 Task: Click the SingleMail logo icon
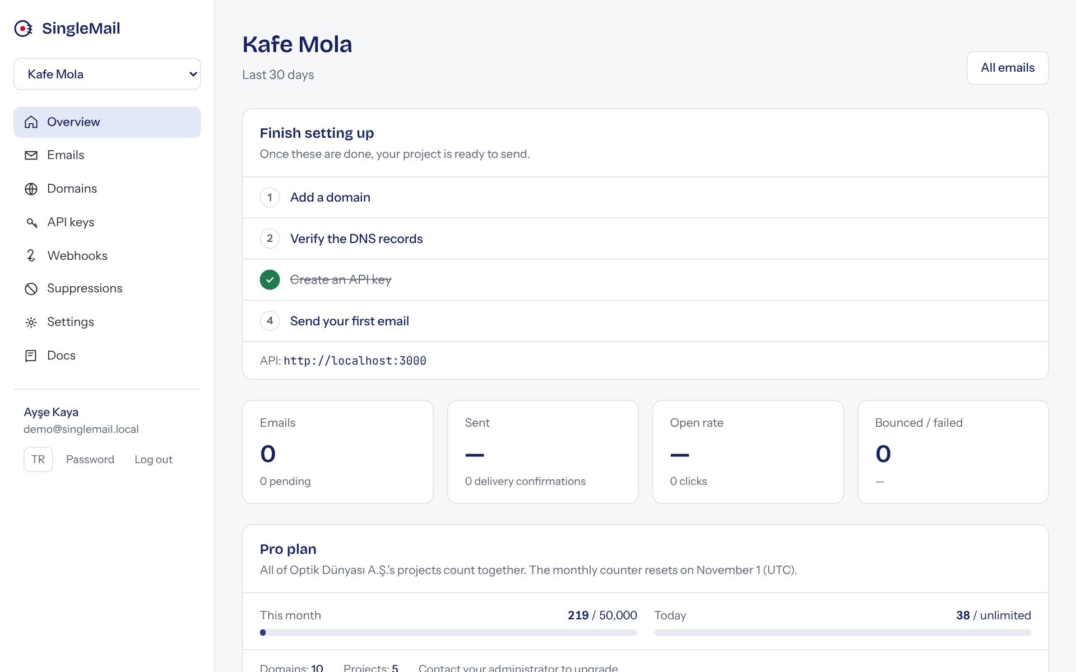[24, 29]
